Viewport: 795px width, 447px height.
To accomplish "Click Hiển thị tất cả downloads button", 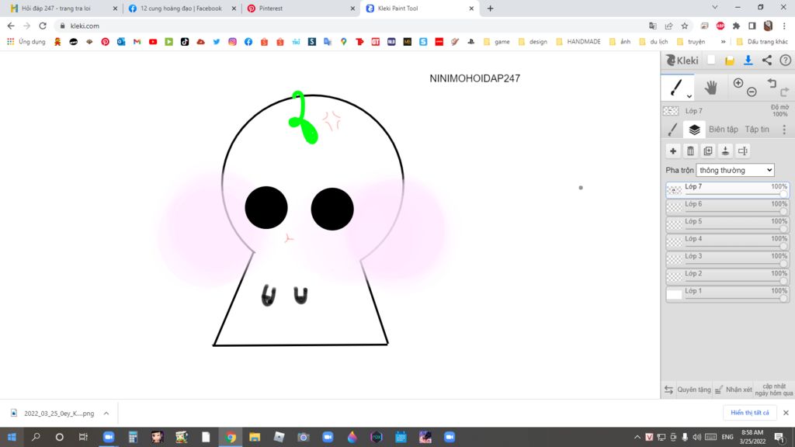I will pyautogui.click(x=749, y=413).
